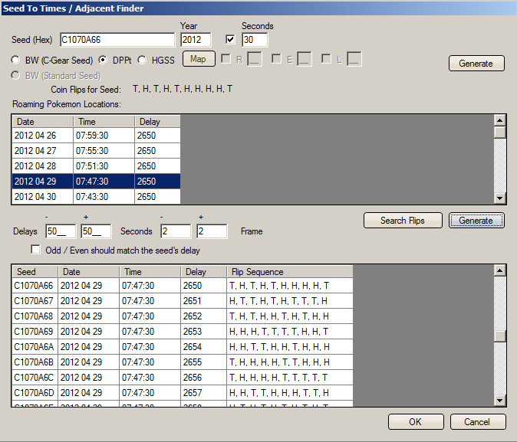
Task: Click the Delays minus input field
Action: [x=61, y=231]
